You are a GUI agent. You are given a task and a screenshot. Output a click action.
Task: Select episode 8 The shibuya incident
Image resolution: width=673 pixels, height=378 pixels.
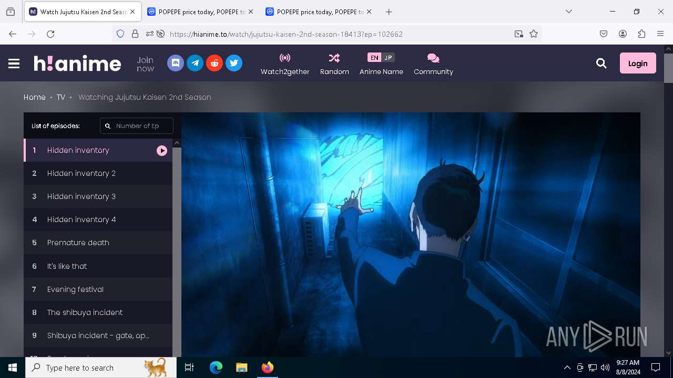[x=98, y=312]
